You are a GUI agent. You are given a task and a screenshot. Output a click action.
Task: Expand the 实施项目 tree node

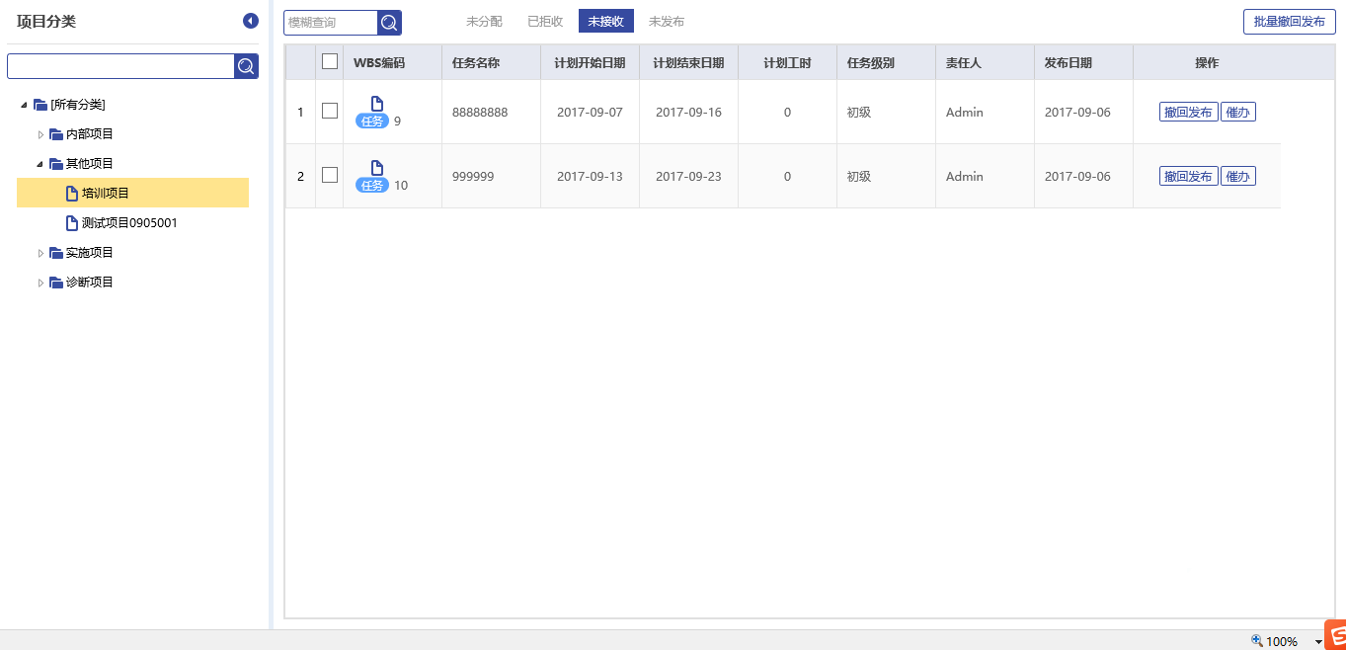click(x=40, y=253)
